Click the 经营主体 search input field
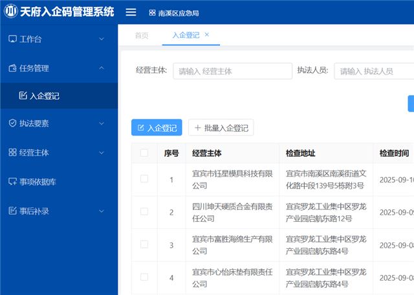The height and width of the screenshot is (295, 414). [223, 71]
